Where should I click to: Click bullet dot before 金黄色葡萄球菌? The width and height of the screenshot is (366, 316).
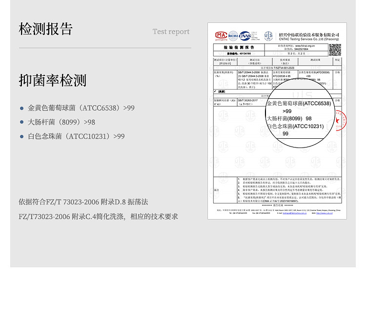[x=22, y=108]
